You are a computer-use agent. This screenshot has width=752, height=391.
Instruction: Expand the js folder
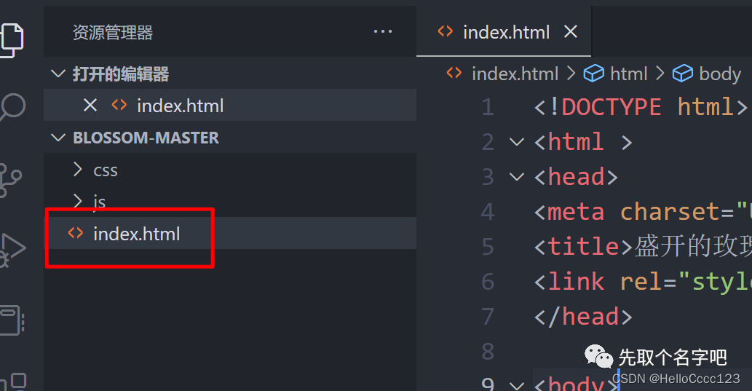click(x=77, y=201)
